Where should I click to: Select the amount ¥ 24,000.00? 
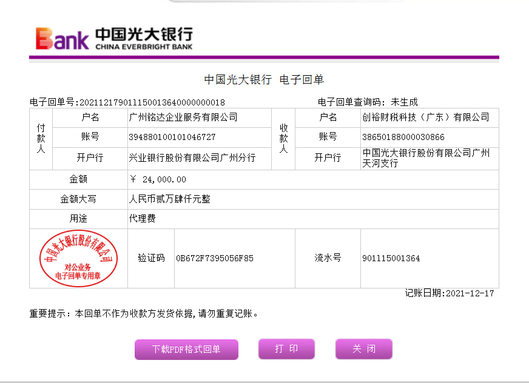158,179
